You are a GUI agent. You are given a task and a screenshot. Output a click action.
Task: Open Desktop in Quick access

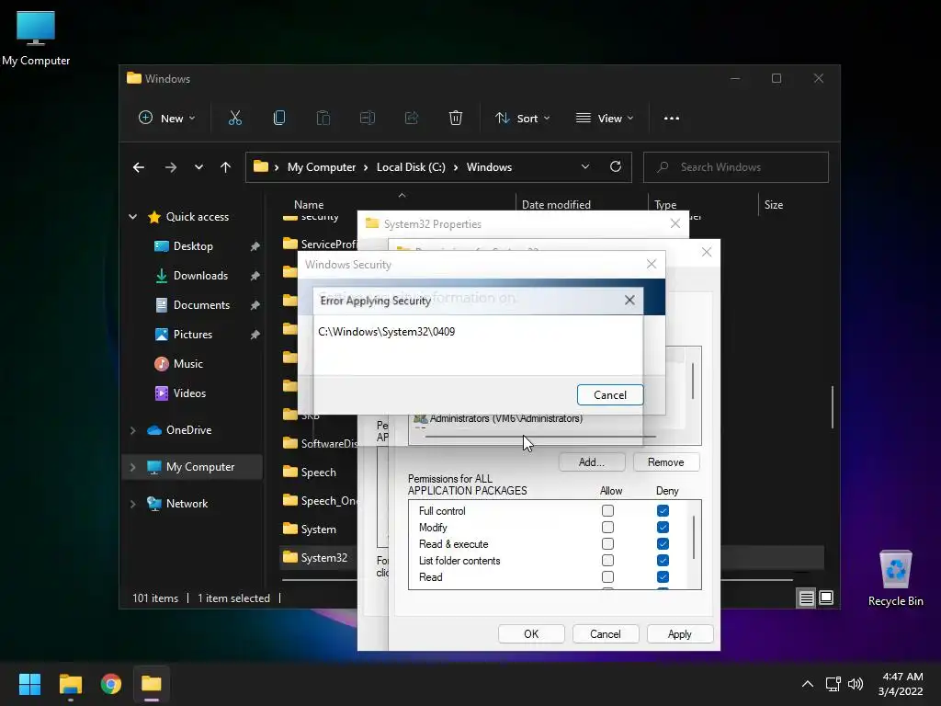click(x=193, y=246)
